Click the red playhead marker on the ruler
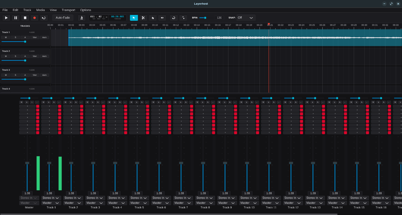 pyautogui.click(x=269, y=24)
